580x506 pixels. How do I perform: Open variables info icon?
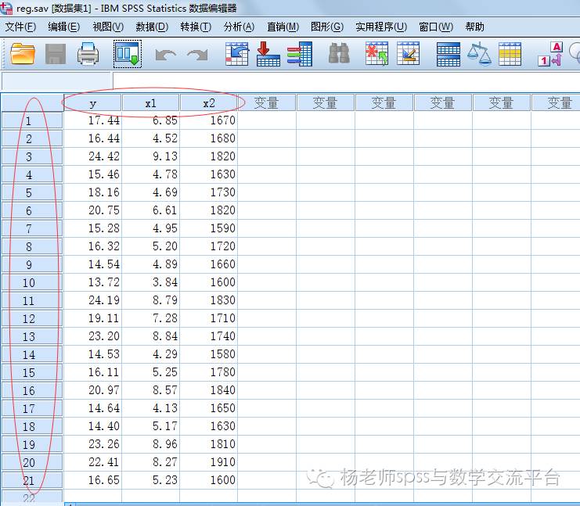(x=300, y=54)
